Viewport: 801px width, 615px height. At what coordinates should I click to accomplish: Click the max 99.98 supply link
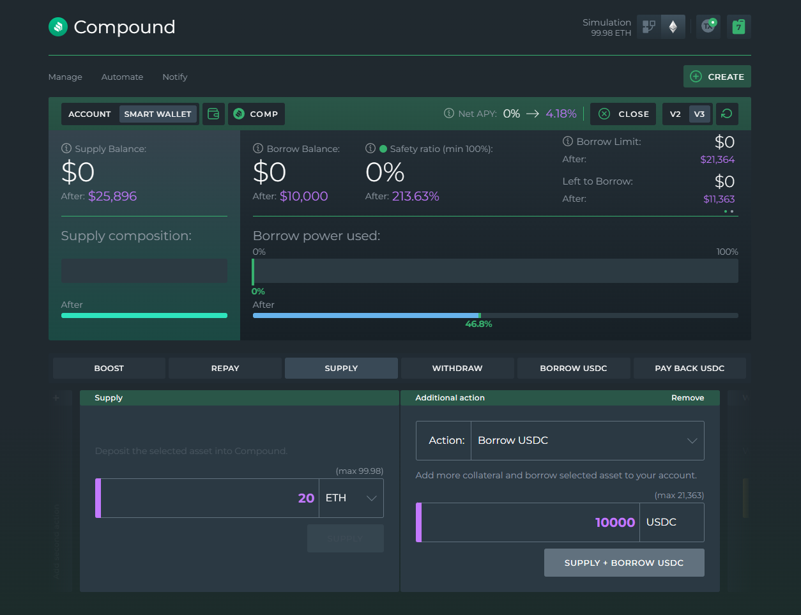(x=360, y=471)
